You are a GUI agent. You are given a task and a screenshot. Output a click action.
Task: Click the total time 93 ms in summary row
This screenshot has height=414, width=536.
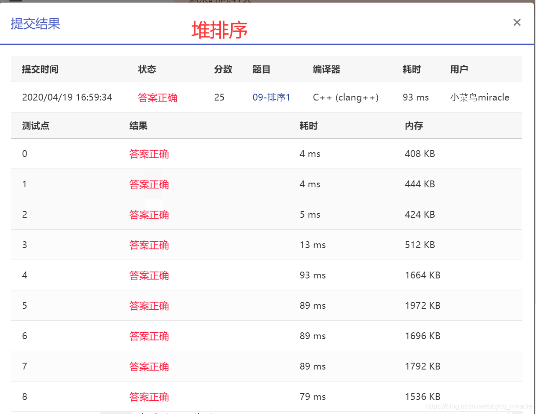415,98
